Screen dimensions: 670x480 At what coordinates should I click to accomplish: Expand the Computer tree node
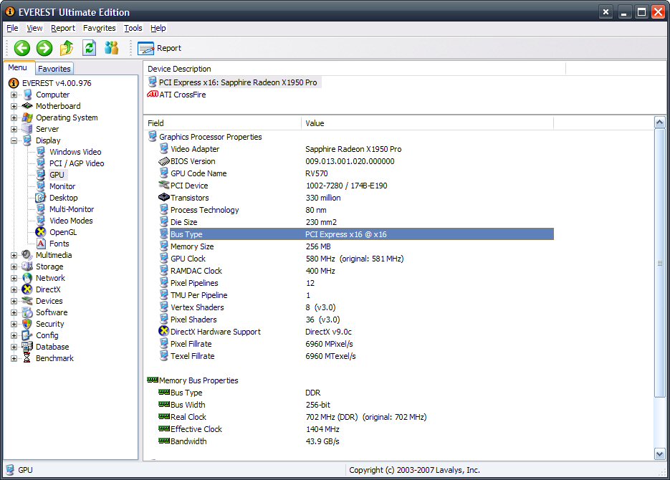(x=14, y=95)
